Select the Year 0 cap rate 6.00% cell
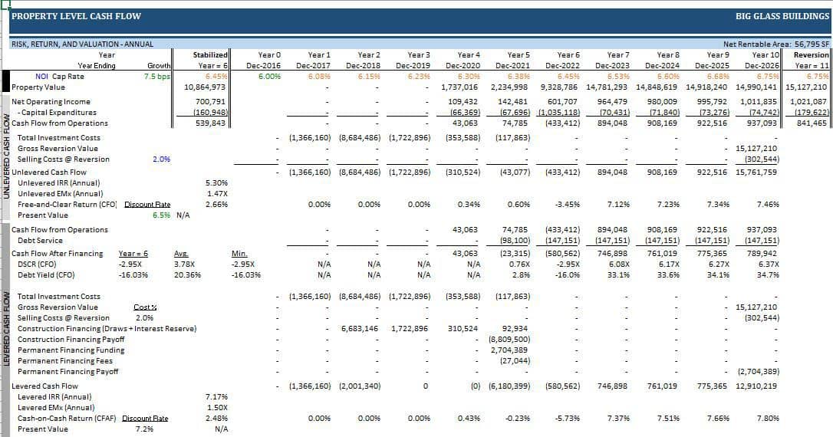Image resolution: width=833 pixels, height=437 pixels. 269,76
